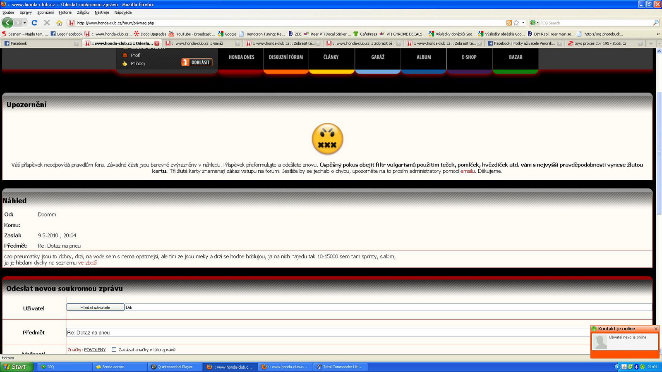Collapse the system tray notification arrow

point(618,367)
